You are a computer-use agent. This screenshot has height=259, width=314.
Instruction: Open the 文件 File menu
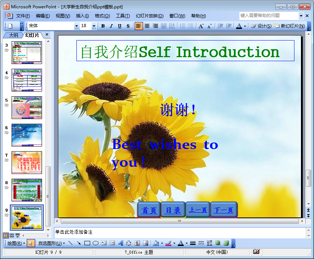click(23, 16)
